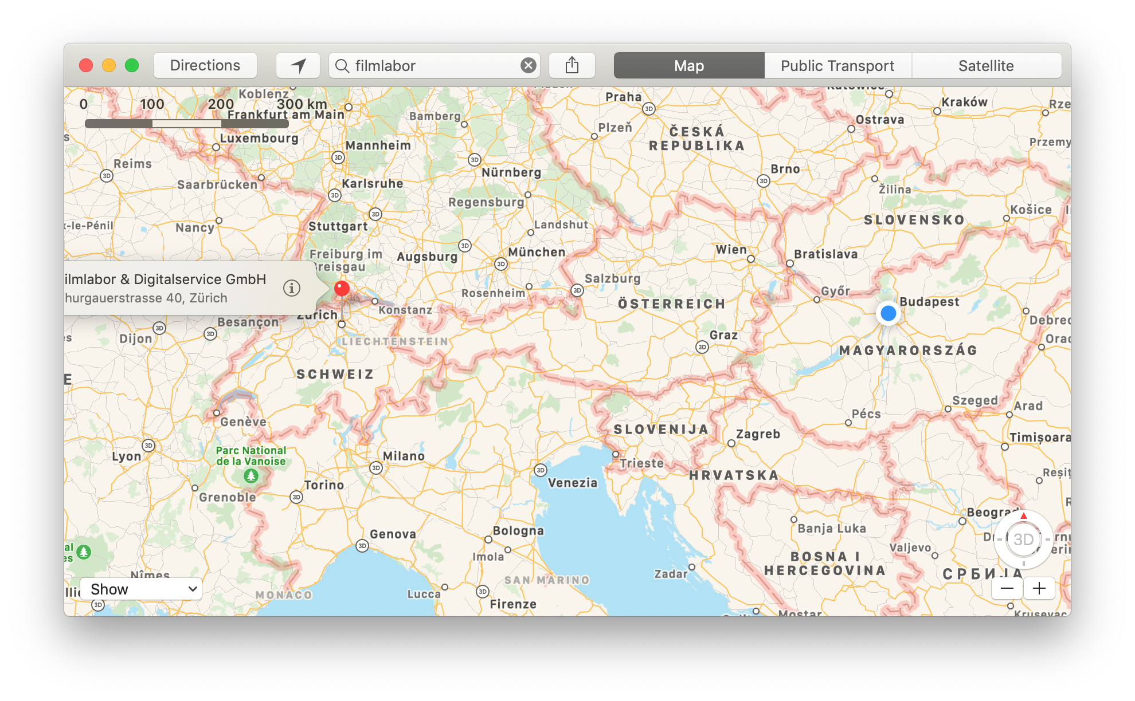The image size is (1135, 701).
Task: Click the 3D badge next to Dijon
Action: pyautogui.click(x=159, y=328)
